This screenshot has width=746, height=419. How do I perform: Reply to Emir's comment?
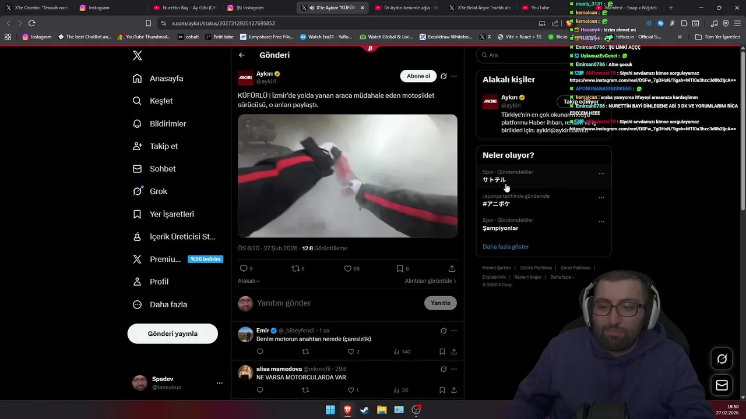(x=260, y=351)
